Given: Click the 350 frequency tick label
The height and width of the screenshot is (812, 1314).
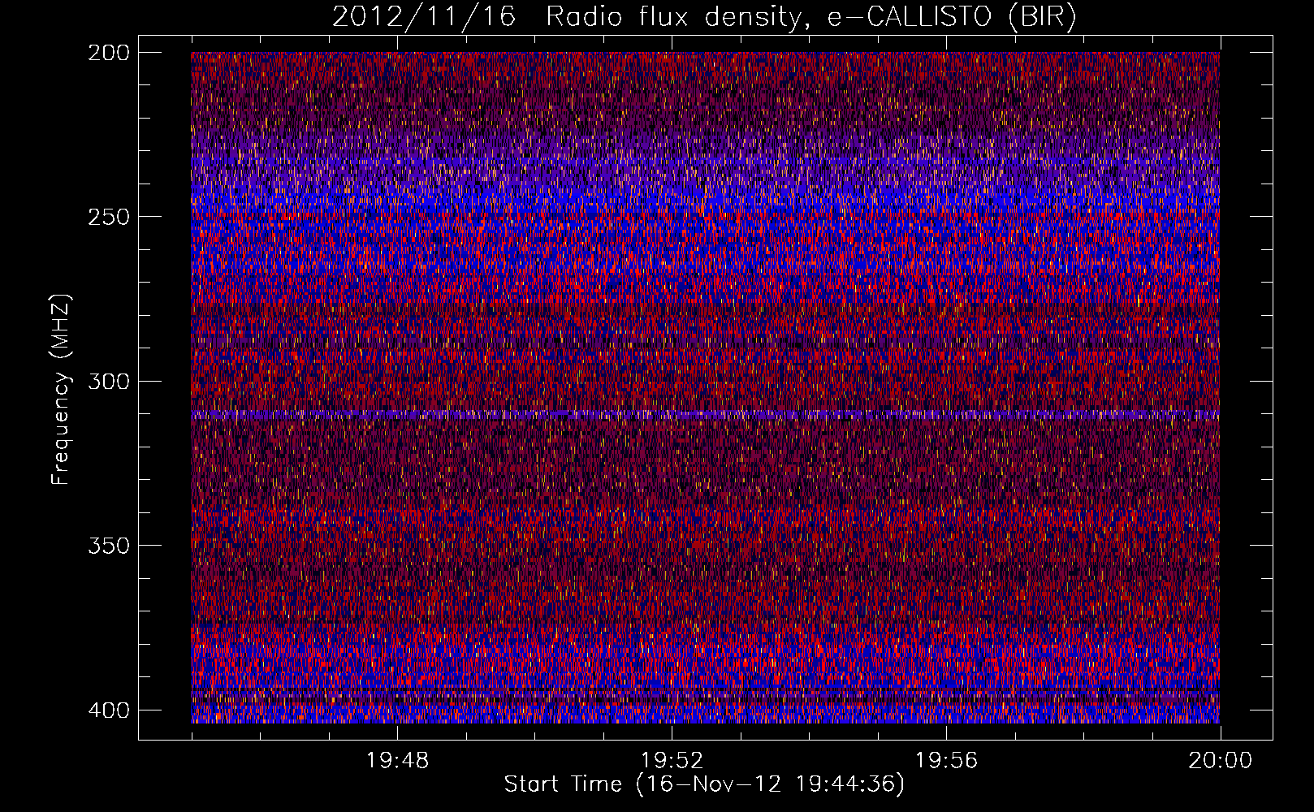Looking at the screenshot, I should [108, 546].
